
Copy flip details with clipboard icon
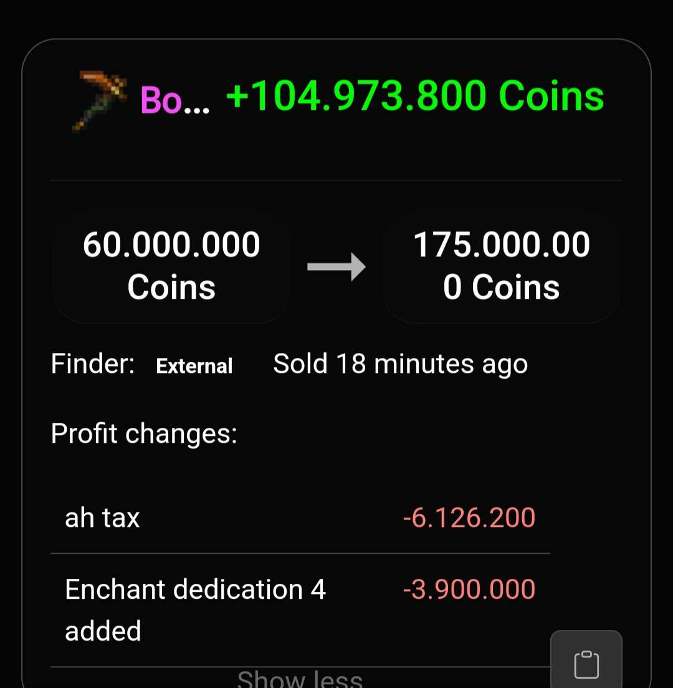click(x=586, y=664)
